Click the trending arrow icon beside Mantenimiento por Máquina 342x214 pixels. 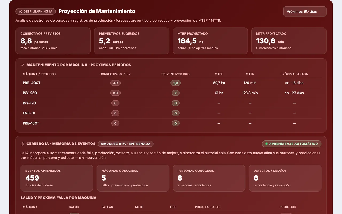pyautogui.click(x=22, y=65)
